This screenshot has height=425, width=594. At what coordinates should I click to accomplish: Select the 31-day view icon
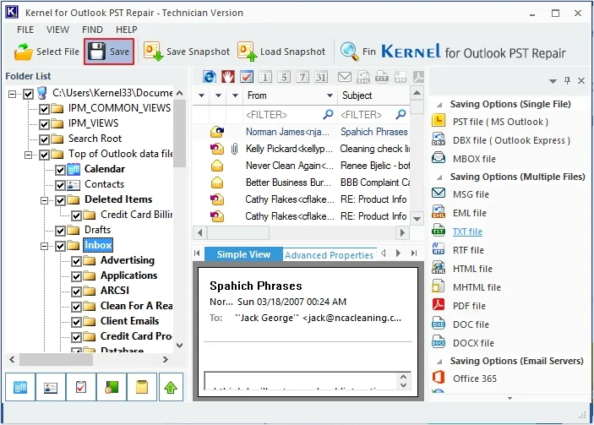coord(321,77)
